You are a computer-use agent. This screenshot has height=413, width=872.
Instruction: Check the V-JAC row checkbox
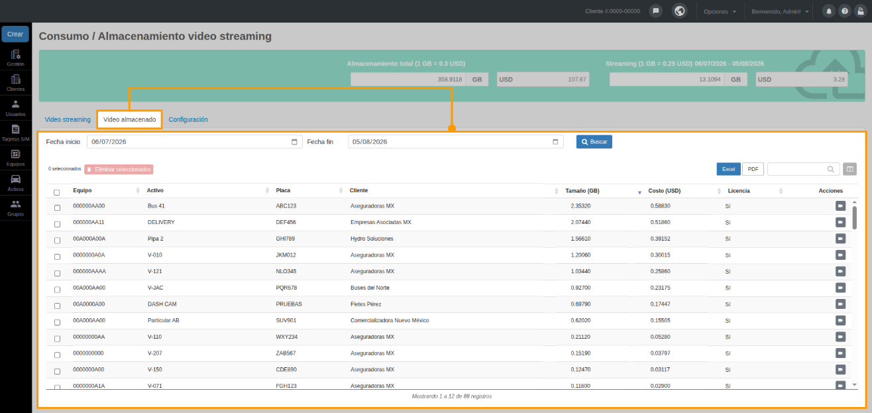click(57, 290)
